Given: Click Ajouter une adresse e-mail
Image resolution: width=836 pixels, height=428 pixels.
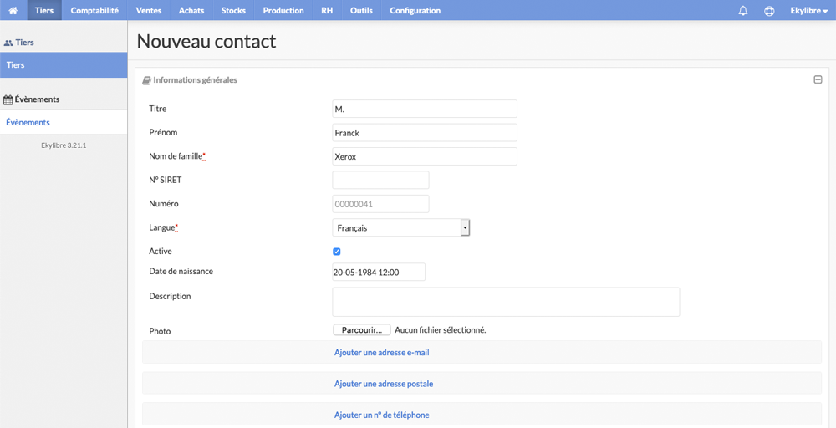Looking at the screenshot, I should [x=382, y=352].
